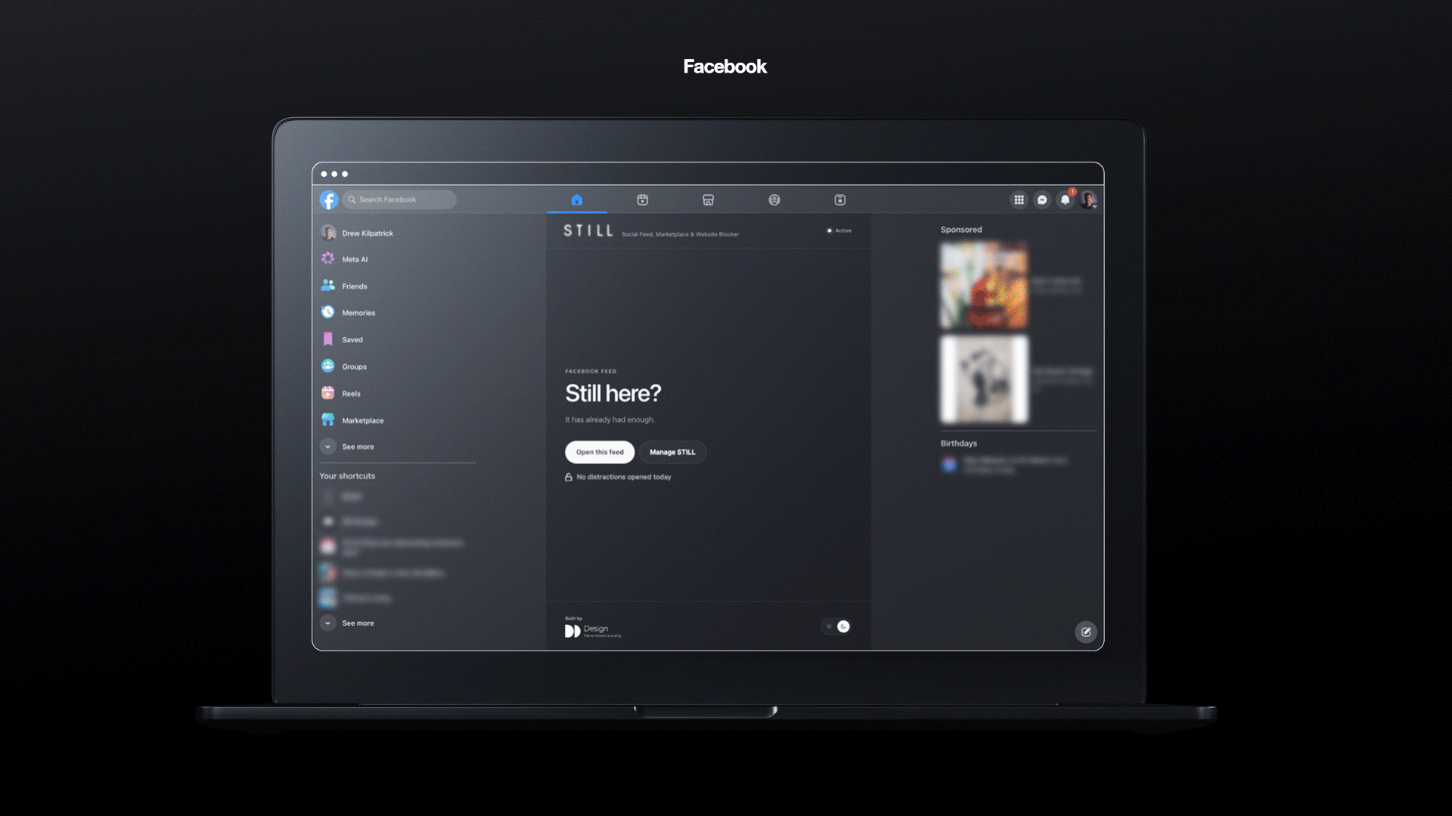Image resolution: width=1452 pixels, height=816 pixels.
Task: Click the Birthdays heading
Action: pos(959,444)
